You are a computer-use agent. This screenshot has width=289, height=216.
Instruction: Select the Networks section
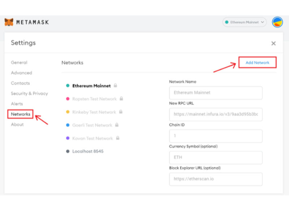pyautogui.click(x=21, y=114)
